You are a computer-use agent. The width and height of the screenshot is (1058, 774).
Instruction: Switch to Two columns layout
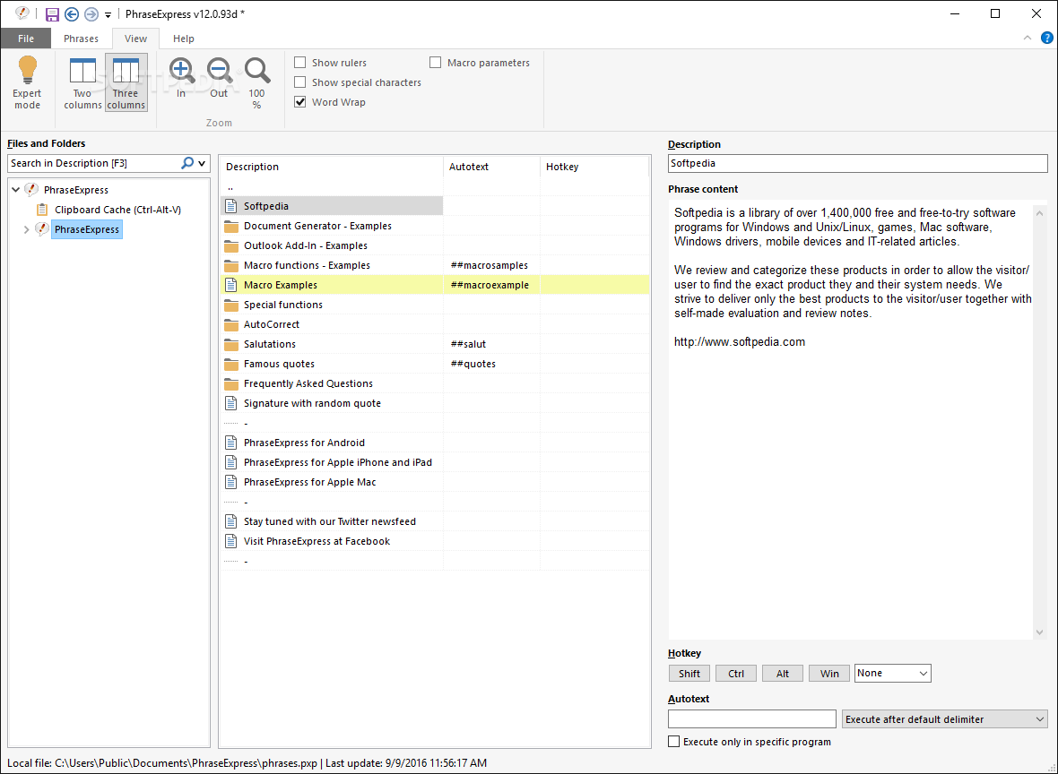(x=82, y=83)
